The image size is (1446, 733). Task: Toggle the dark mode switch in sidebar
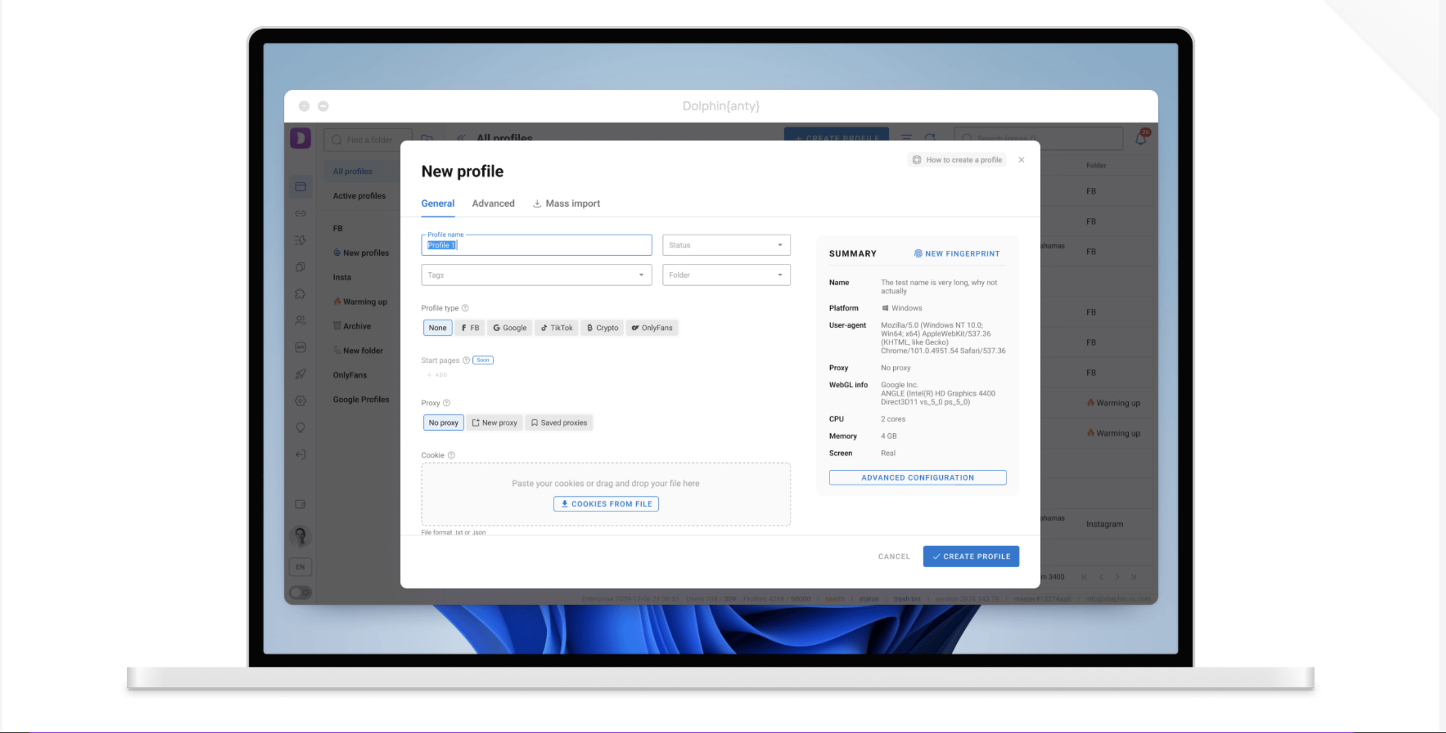pos(300,592)
